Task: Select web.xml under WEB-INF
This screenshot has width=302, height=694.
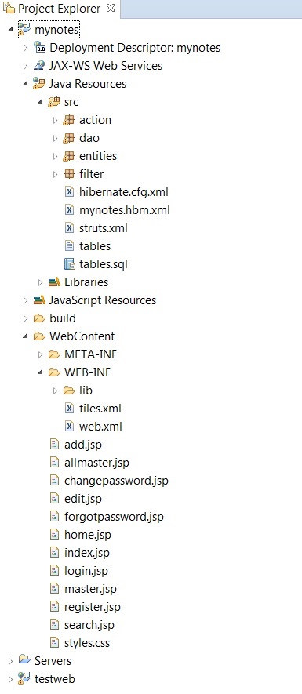Action: (x=100, y=427)
